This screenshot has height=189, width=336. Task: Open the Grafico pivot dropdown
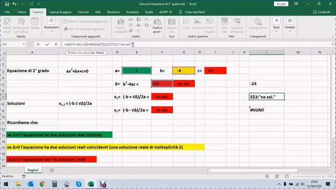point(157,26)
